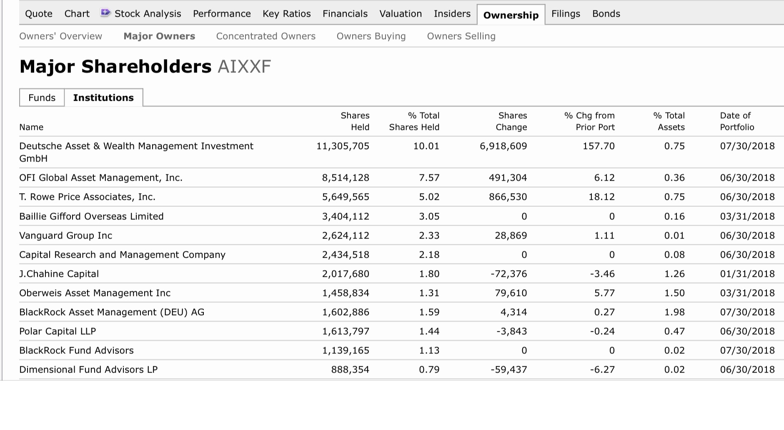Image resolution: width=784 pixels, height=430 pixels.
Task: Go to the Key Ratios tab
Action: point(286,14)
